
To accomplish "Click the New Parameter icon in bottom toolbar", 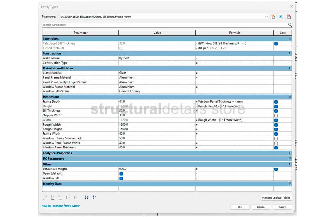I will tap(52, 198).
